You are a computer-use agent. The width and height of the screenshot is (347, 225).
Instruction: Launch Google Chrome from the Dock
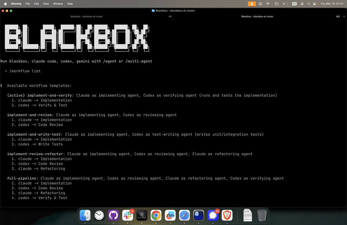(156, 215)
